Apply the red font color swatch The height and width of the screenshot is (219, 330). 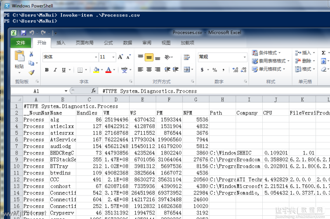(x=108, y=70)
